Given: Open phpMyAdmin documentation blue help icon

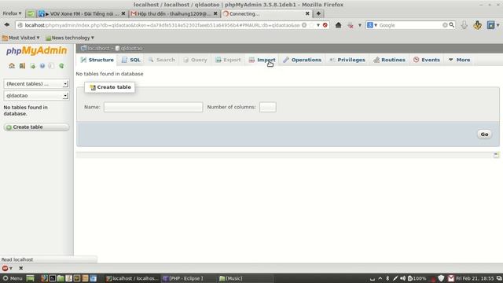Looking at the screenshot, I should (x=42, y=66).
